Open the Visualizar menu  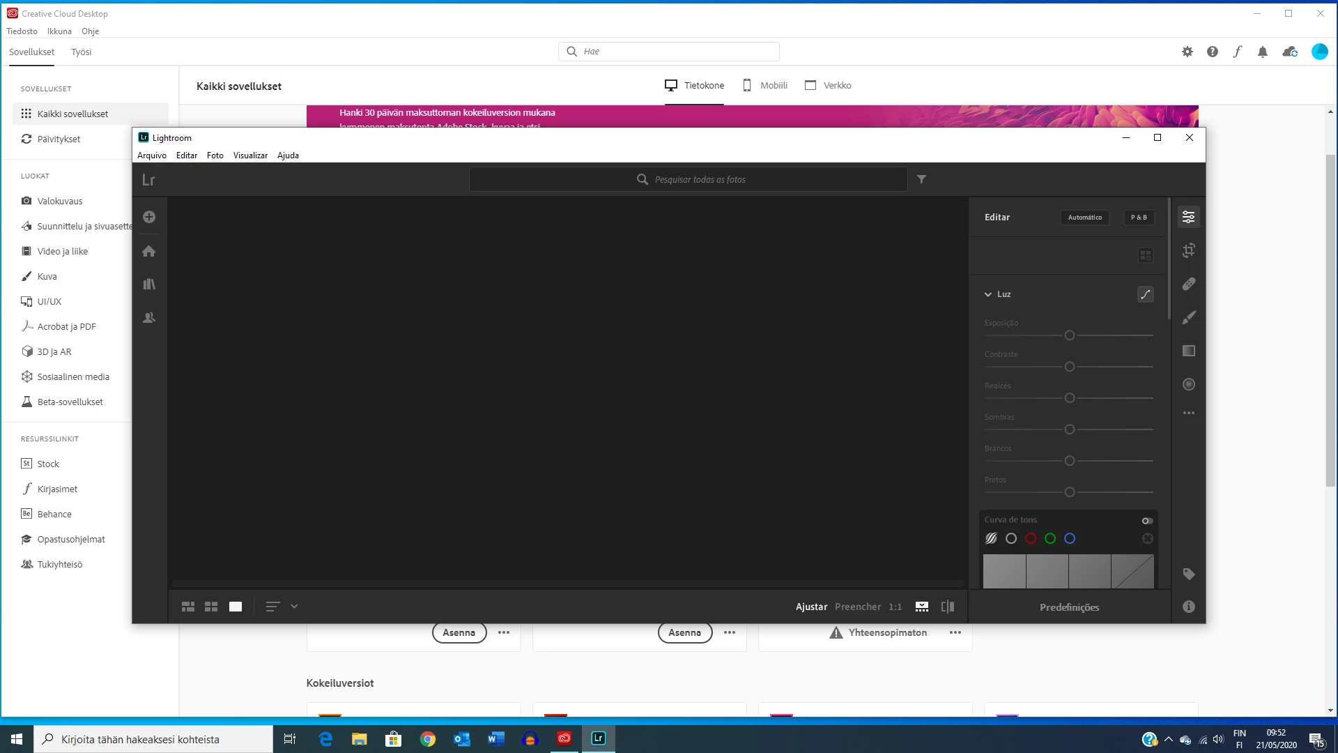[250, 155]
